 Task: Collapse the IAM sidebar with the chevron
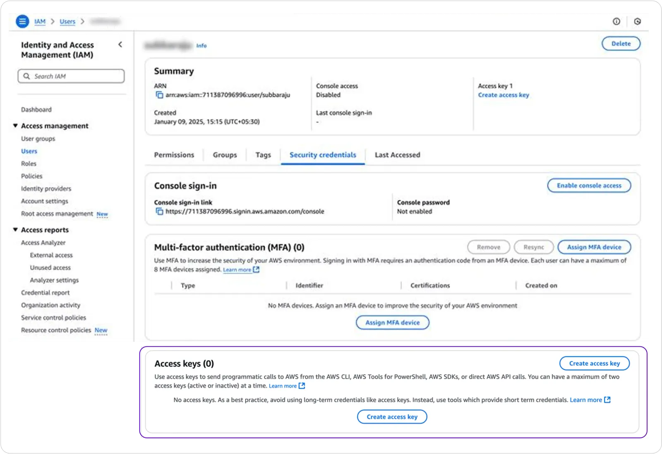coord(120,44)
